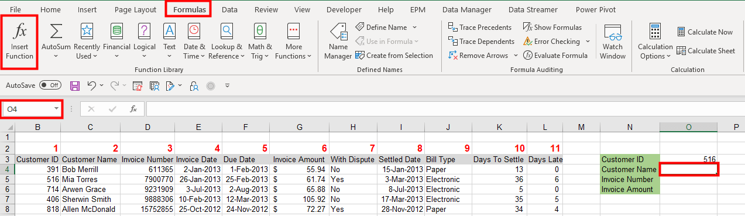Screen dimensions: 745x216
Task: Expand the Name Box dropdown
Action: 56,109
